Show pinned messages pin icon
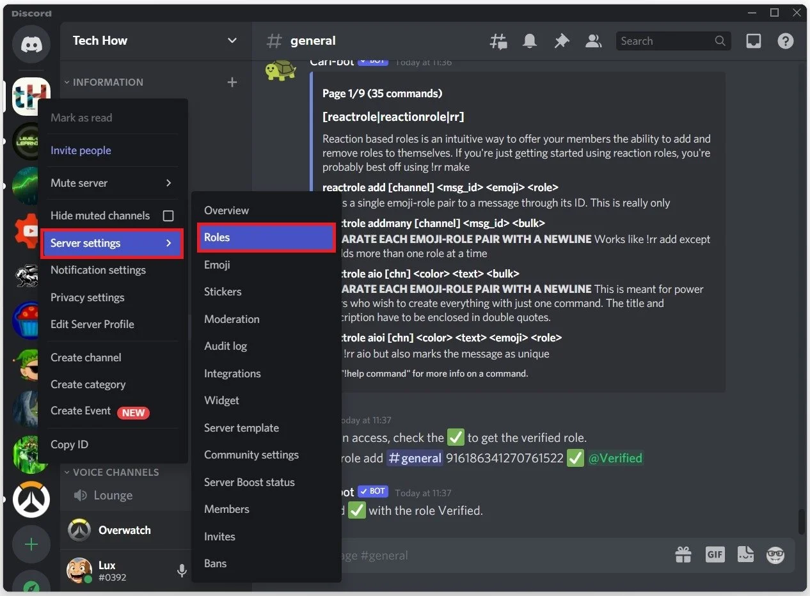Image resolution: width=810 pixels, height=596 pixels. (561, 41)
